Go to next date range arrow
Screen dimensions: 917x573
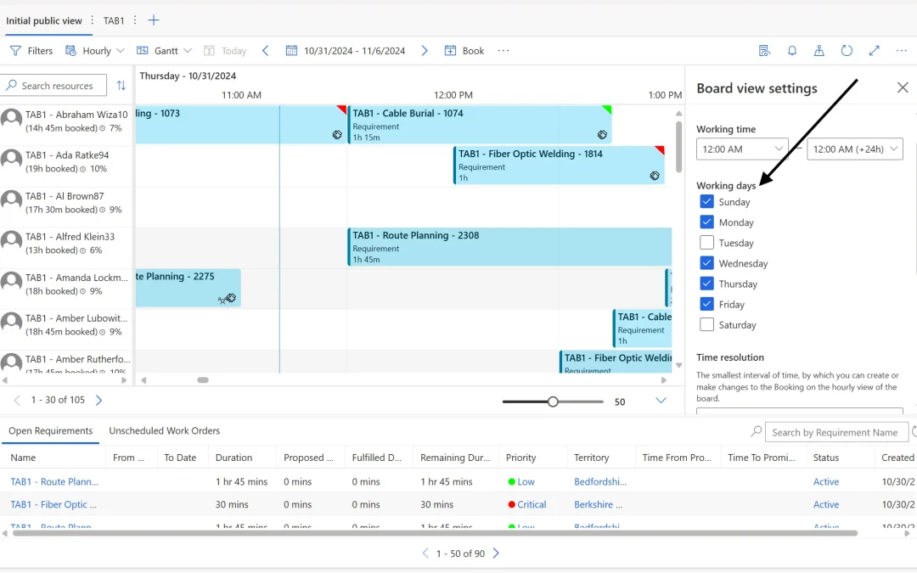[425, 51]
